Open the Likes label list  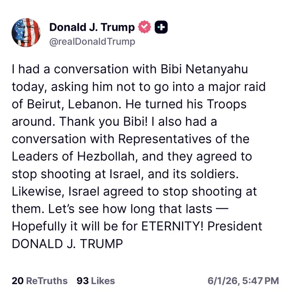point(103,281)
